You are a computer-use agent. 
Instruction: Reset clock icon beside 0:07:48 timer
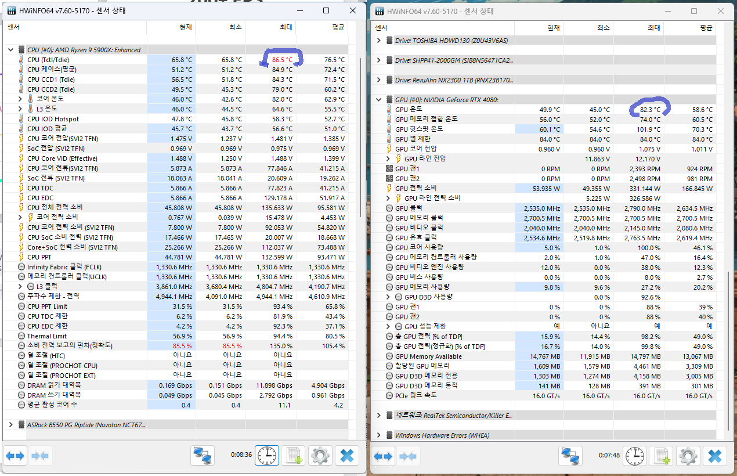click(635, 457)
